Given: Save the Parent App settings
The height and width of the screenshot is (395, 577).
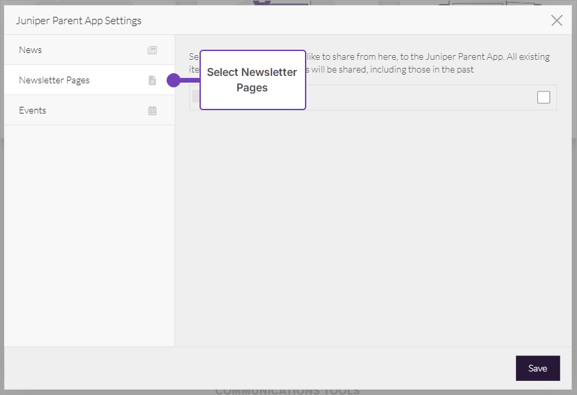Looking at the screenshot, I should click(537, 368).
